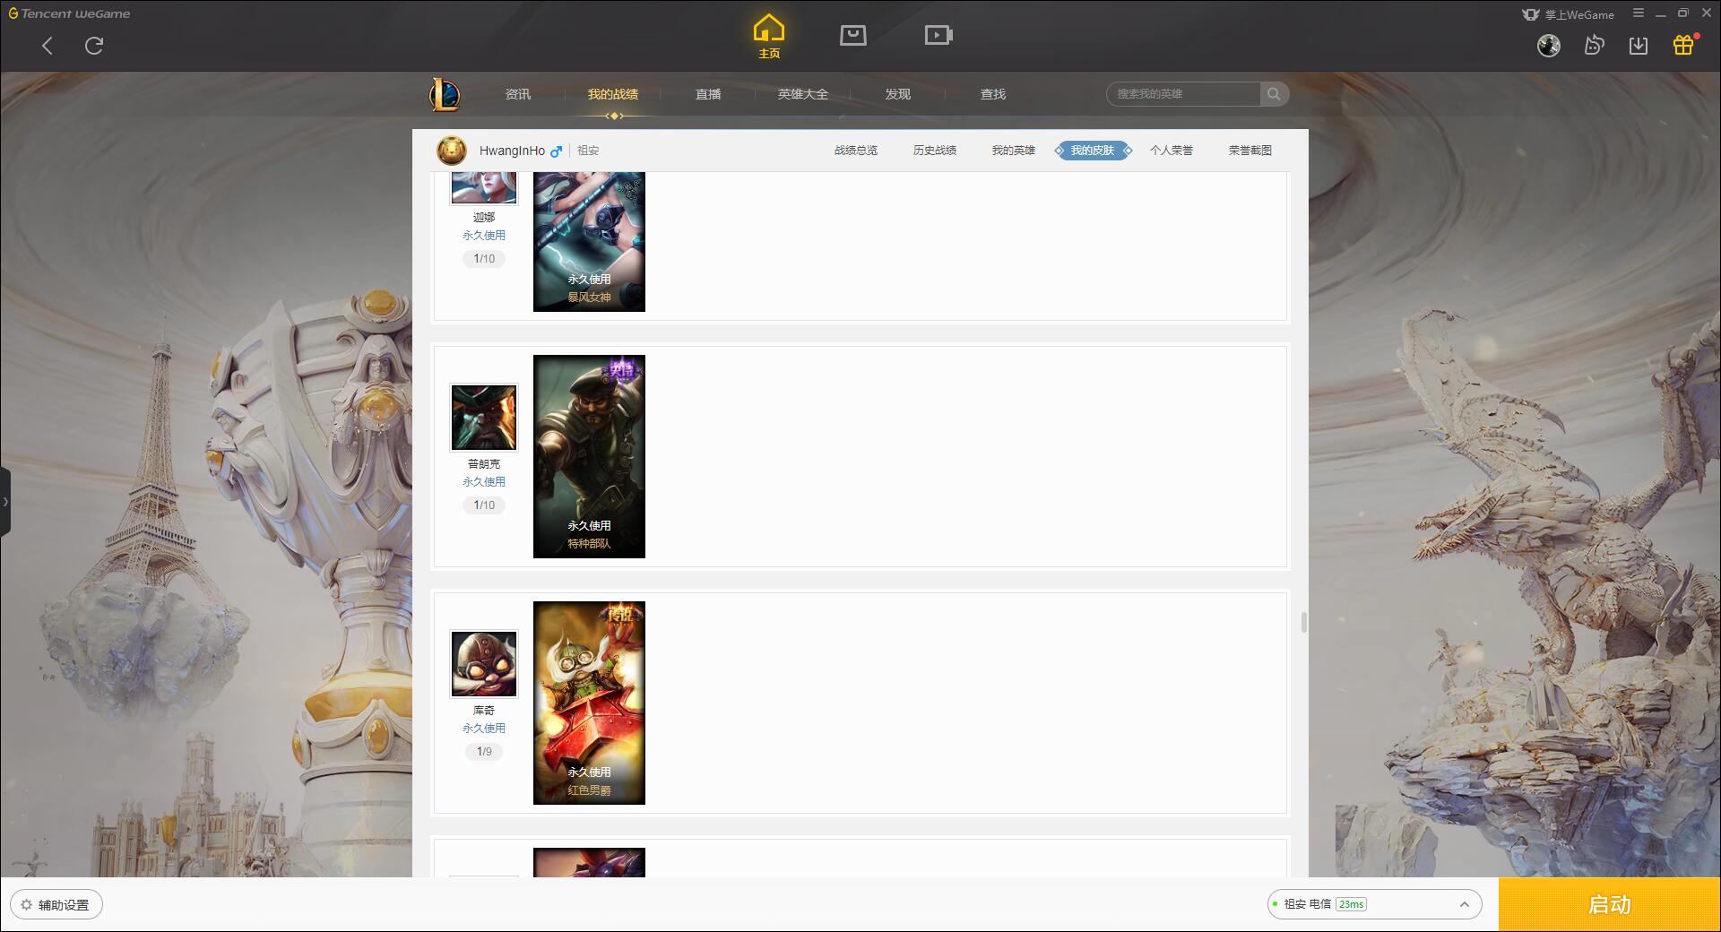Image resolution: width=1721 pixels, height=932 pixels.
Task: Click the 搜索我的英雄 search field
Action: (x=1183, y=94)
